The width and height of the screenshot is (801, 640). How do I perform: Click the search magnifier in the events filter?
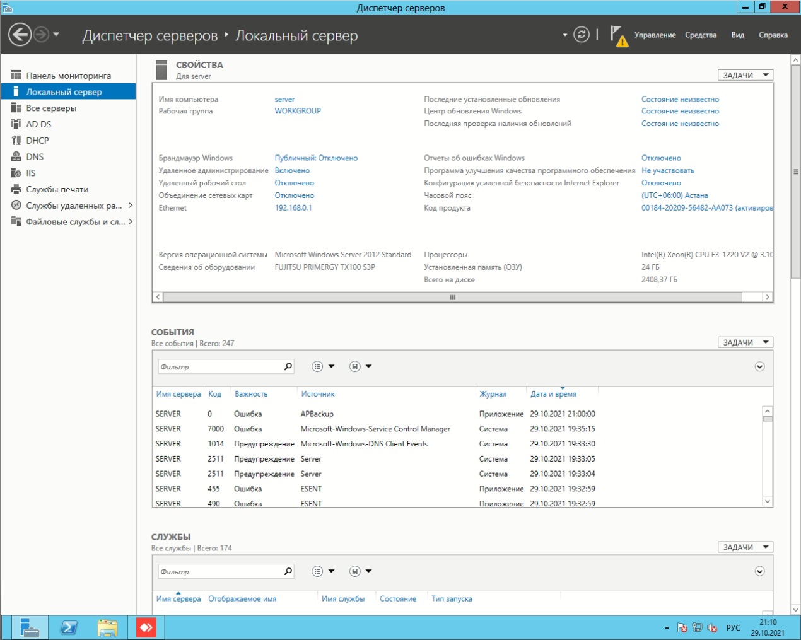coord(288,366)
